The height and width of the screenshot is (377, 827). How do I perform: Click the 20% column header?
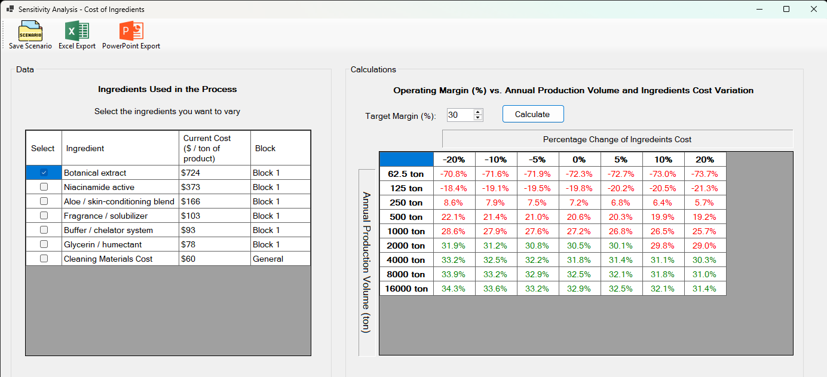(705, 160)
